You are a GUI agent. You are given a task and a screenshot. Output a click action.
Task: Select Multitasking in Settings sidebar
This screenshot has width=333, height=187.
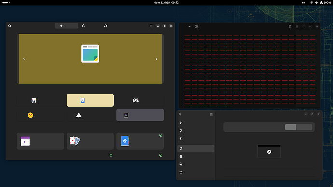click(195, 172)
